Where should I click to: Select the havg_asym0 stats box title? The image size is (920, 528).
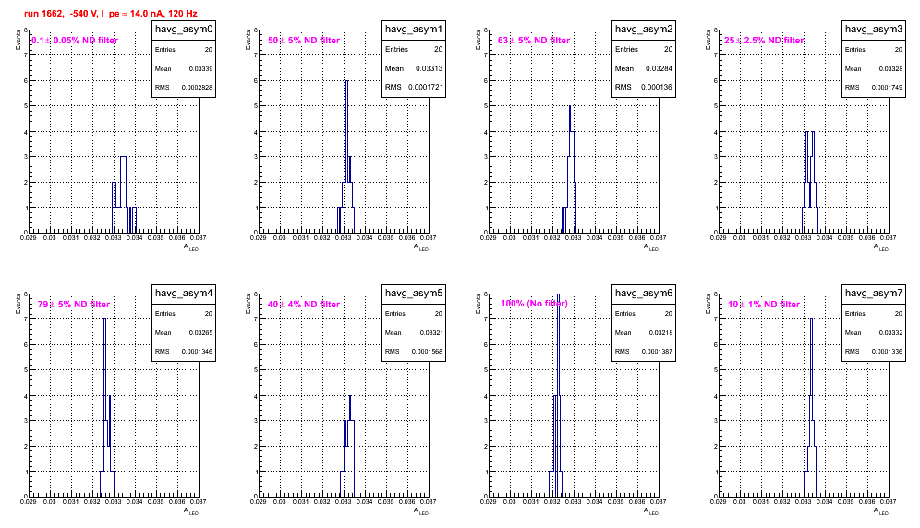(x=184, y=30)
